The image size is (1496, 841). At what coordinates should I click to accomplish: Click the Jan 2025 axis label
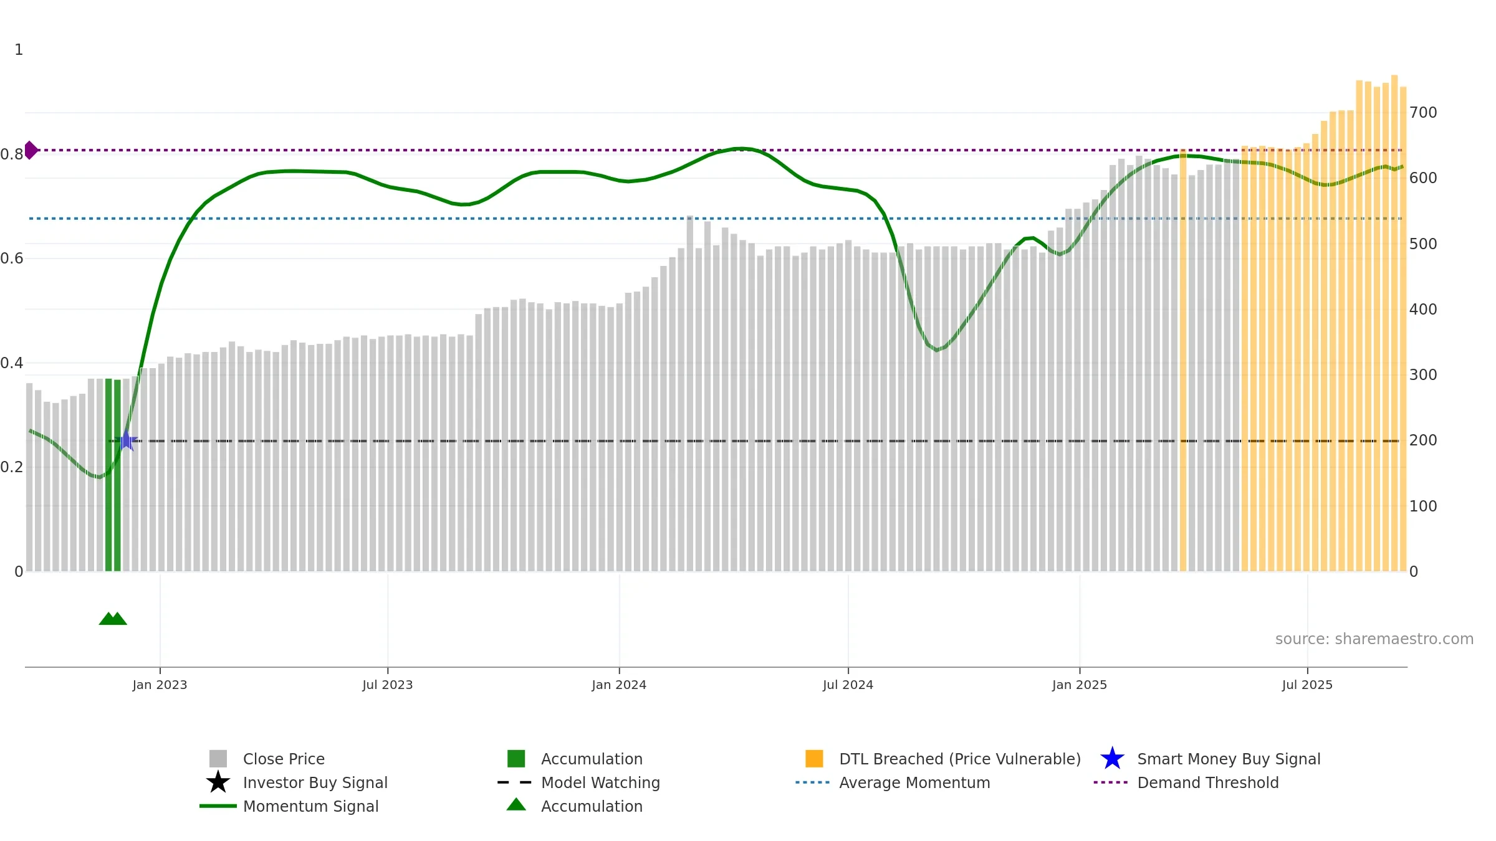(x=1080, y=685)
